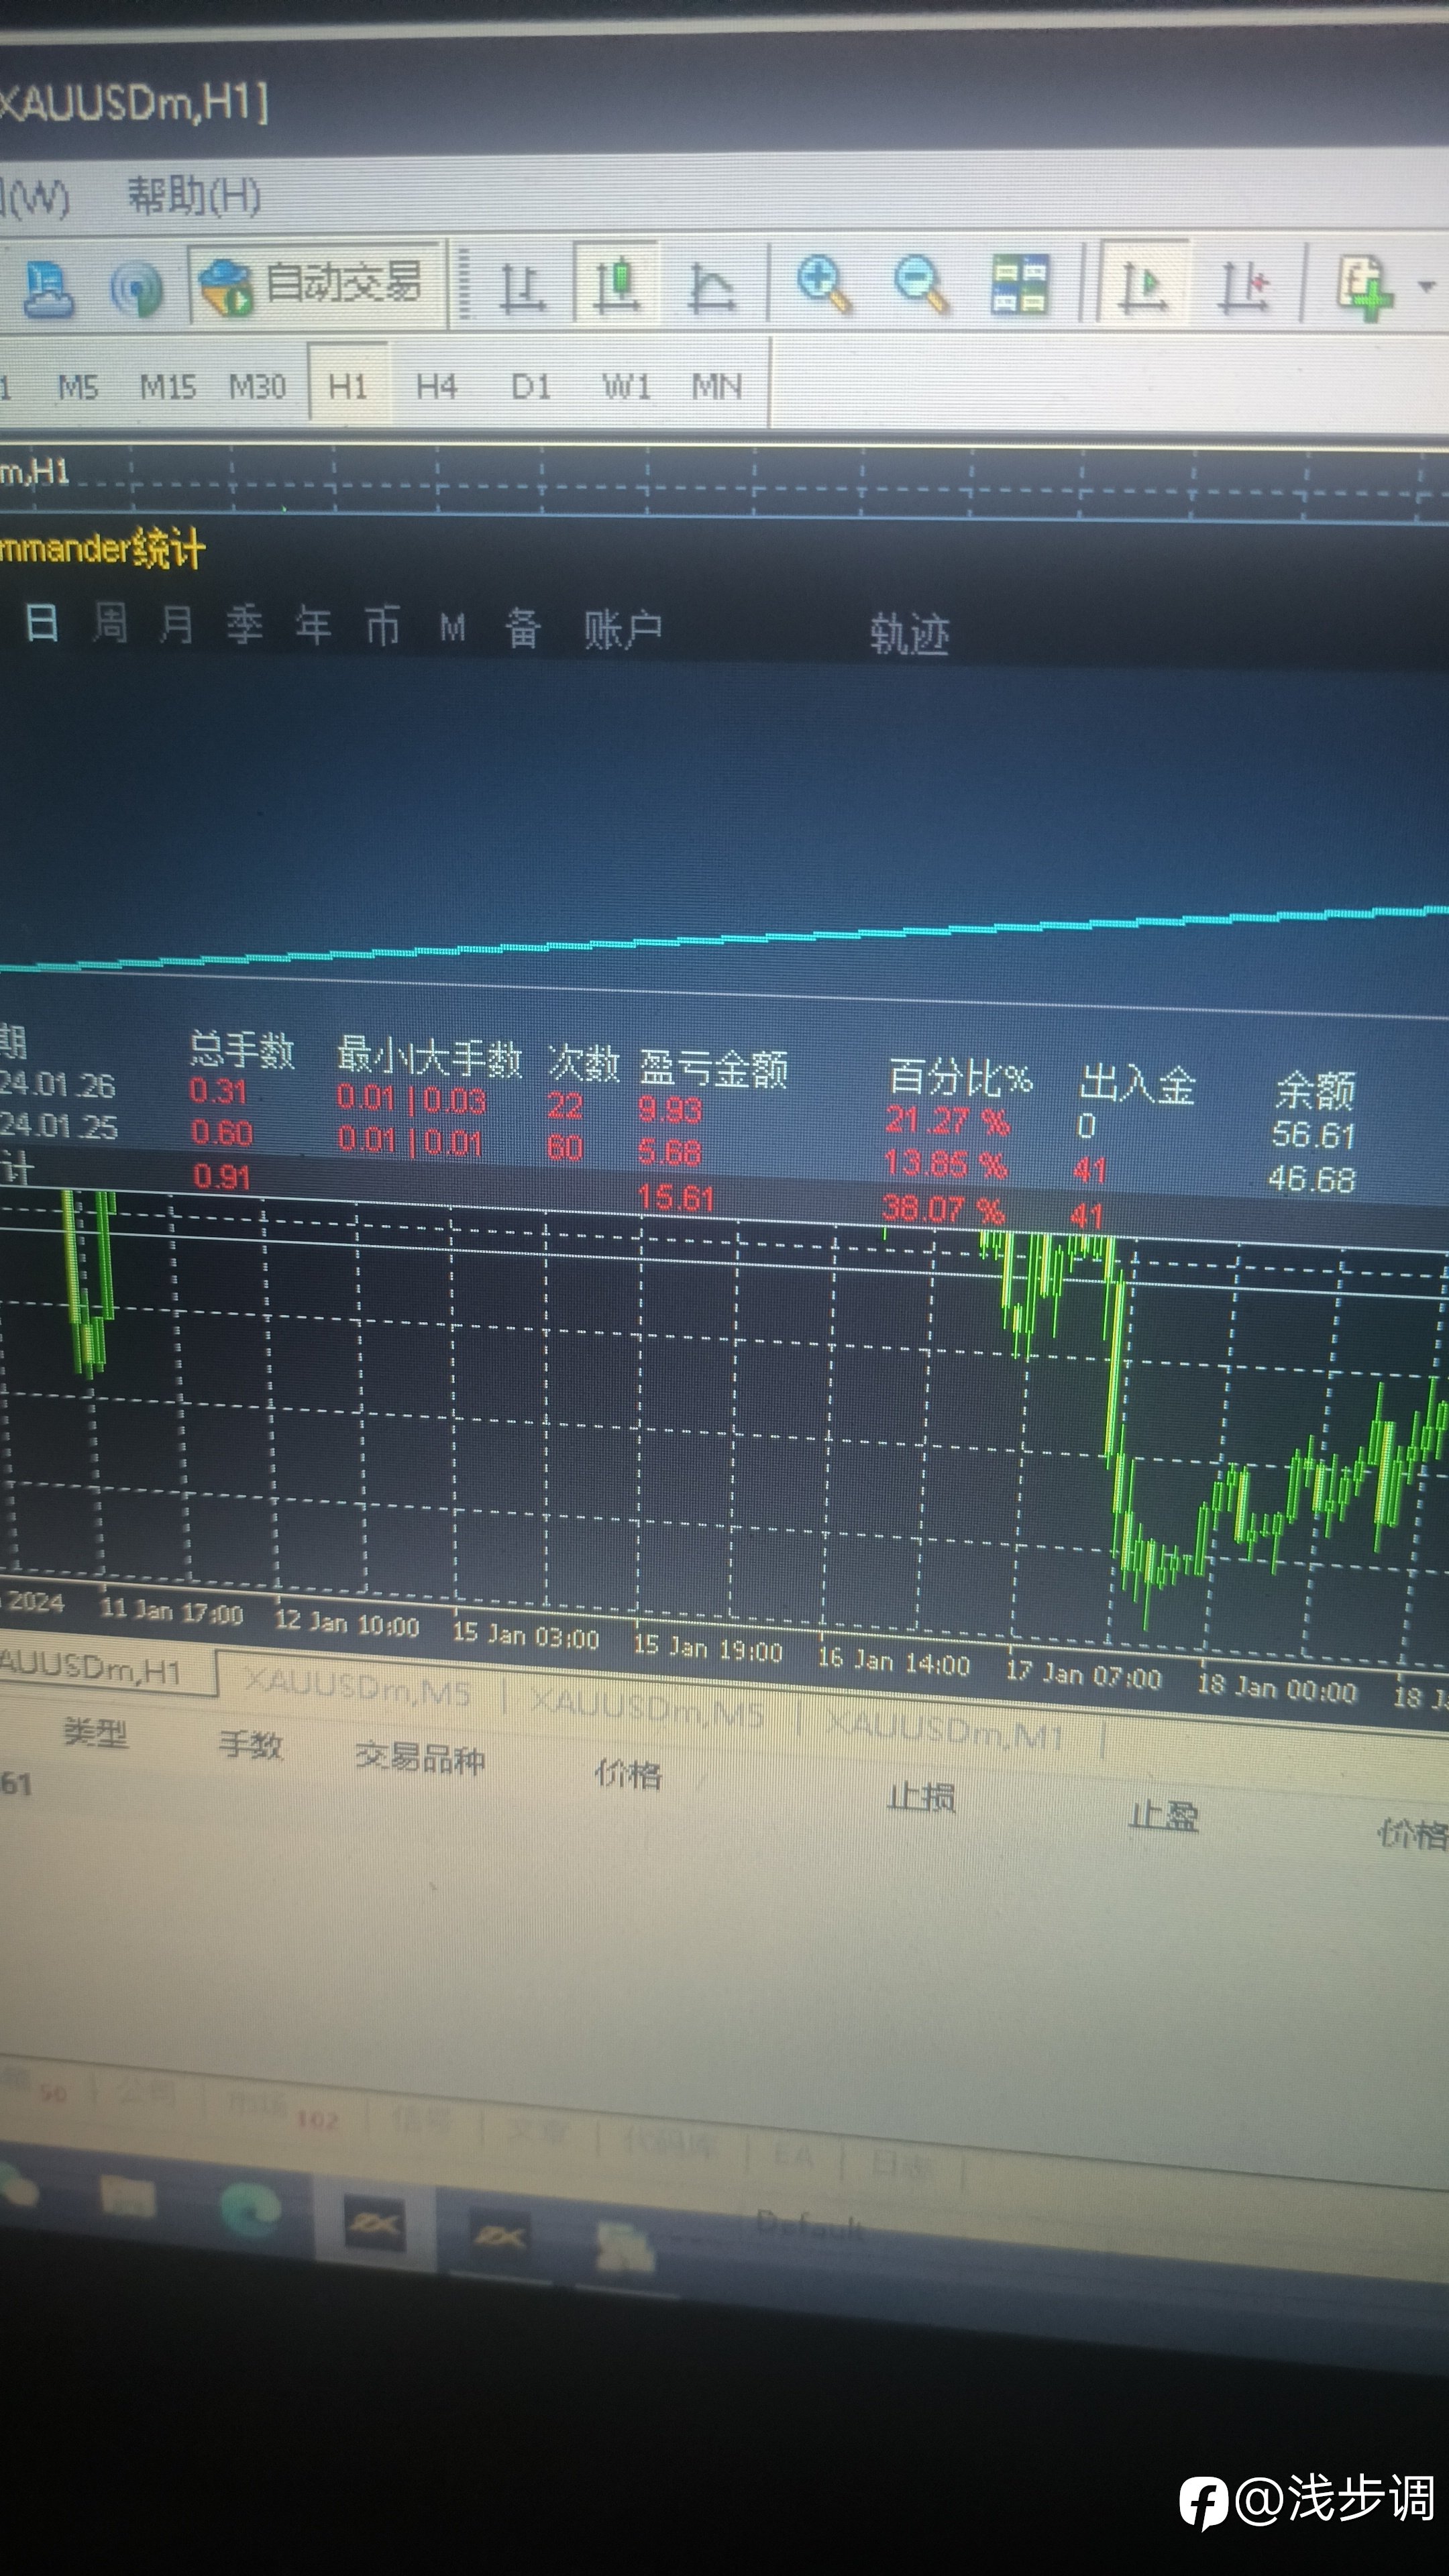Click the profit value 9.93
Image resolution: width=1449 pixels, height=2576 pixels.
coord(670,1110)
